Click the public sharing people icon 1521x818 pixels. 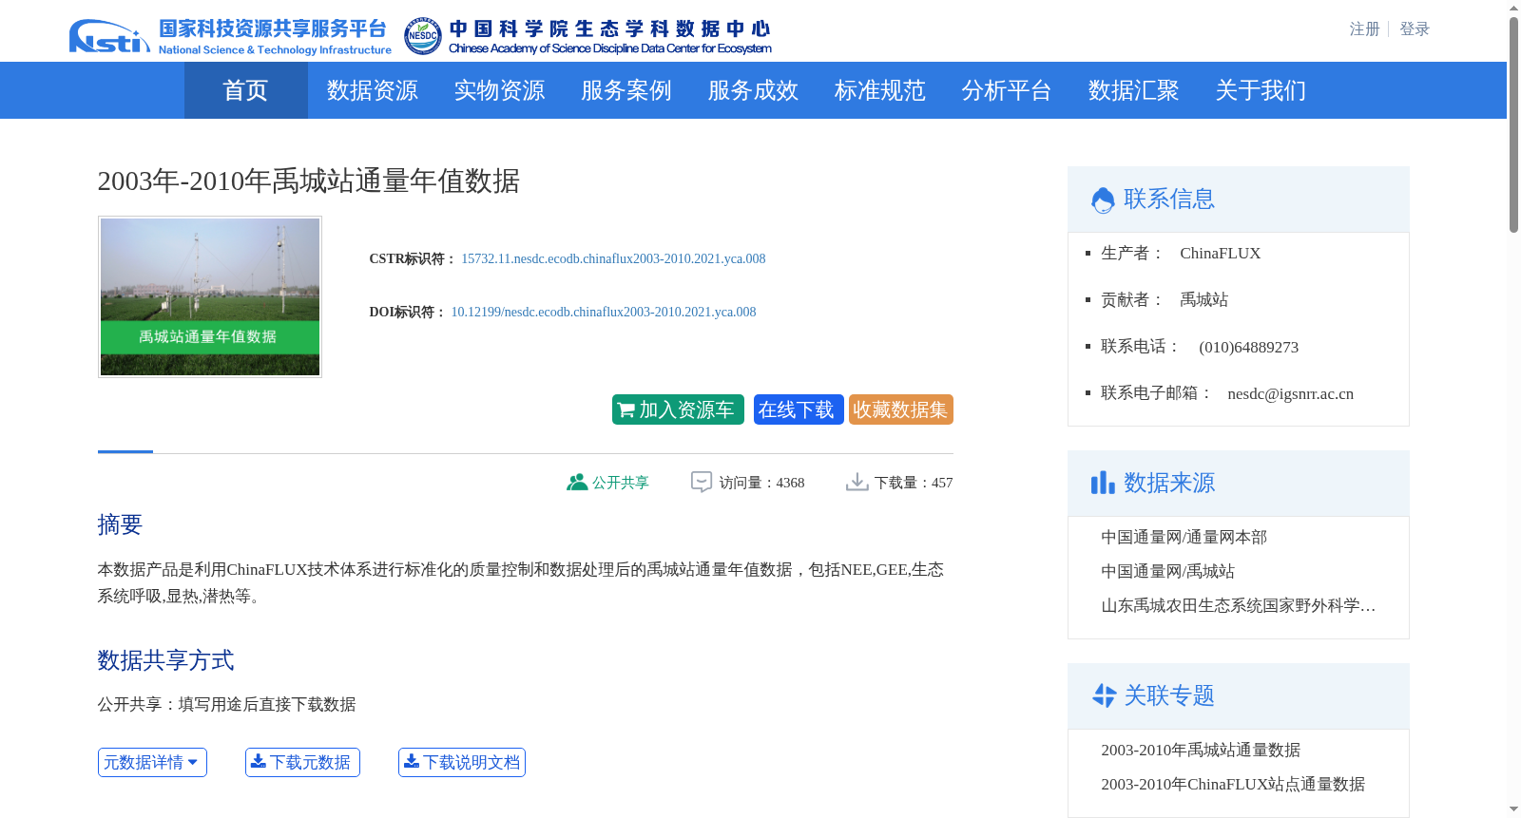[577, 482]
